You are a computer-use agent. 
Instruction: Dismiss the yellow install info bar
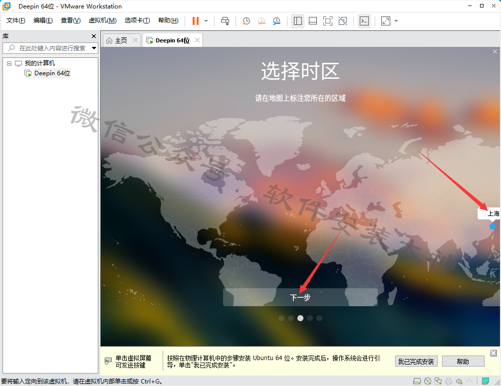[x=494, y=353]
